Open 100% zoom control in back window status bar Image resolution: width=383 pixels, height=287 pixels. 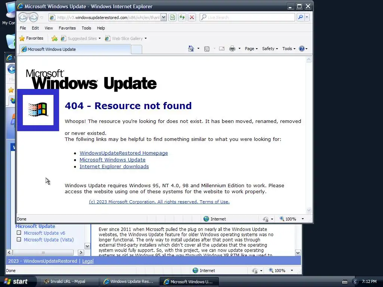click(277, 271)
